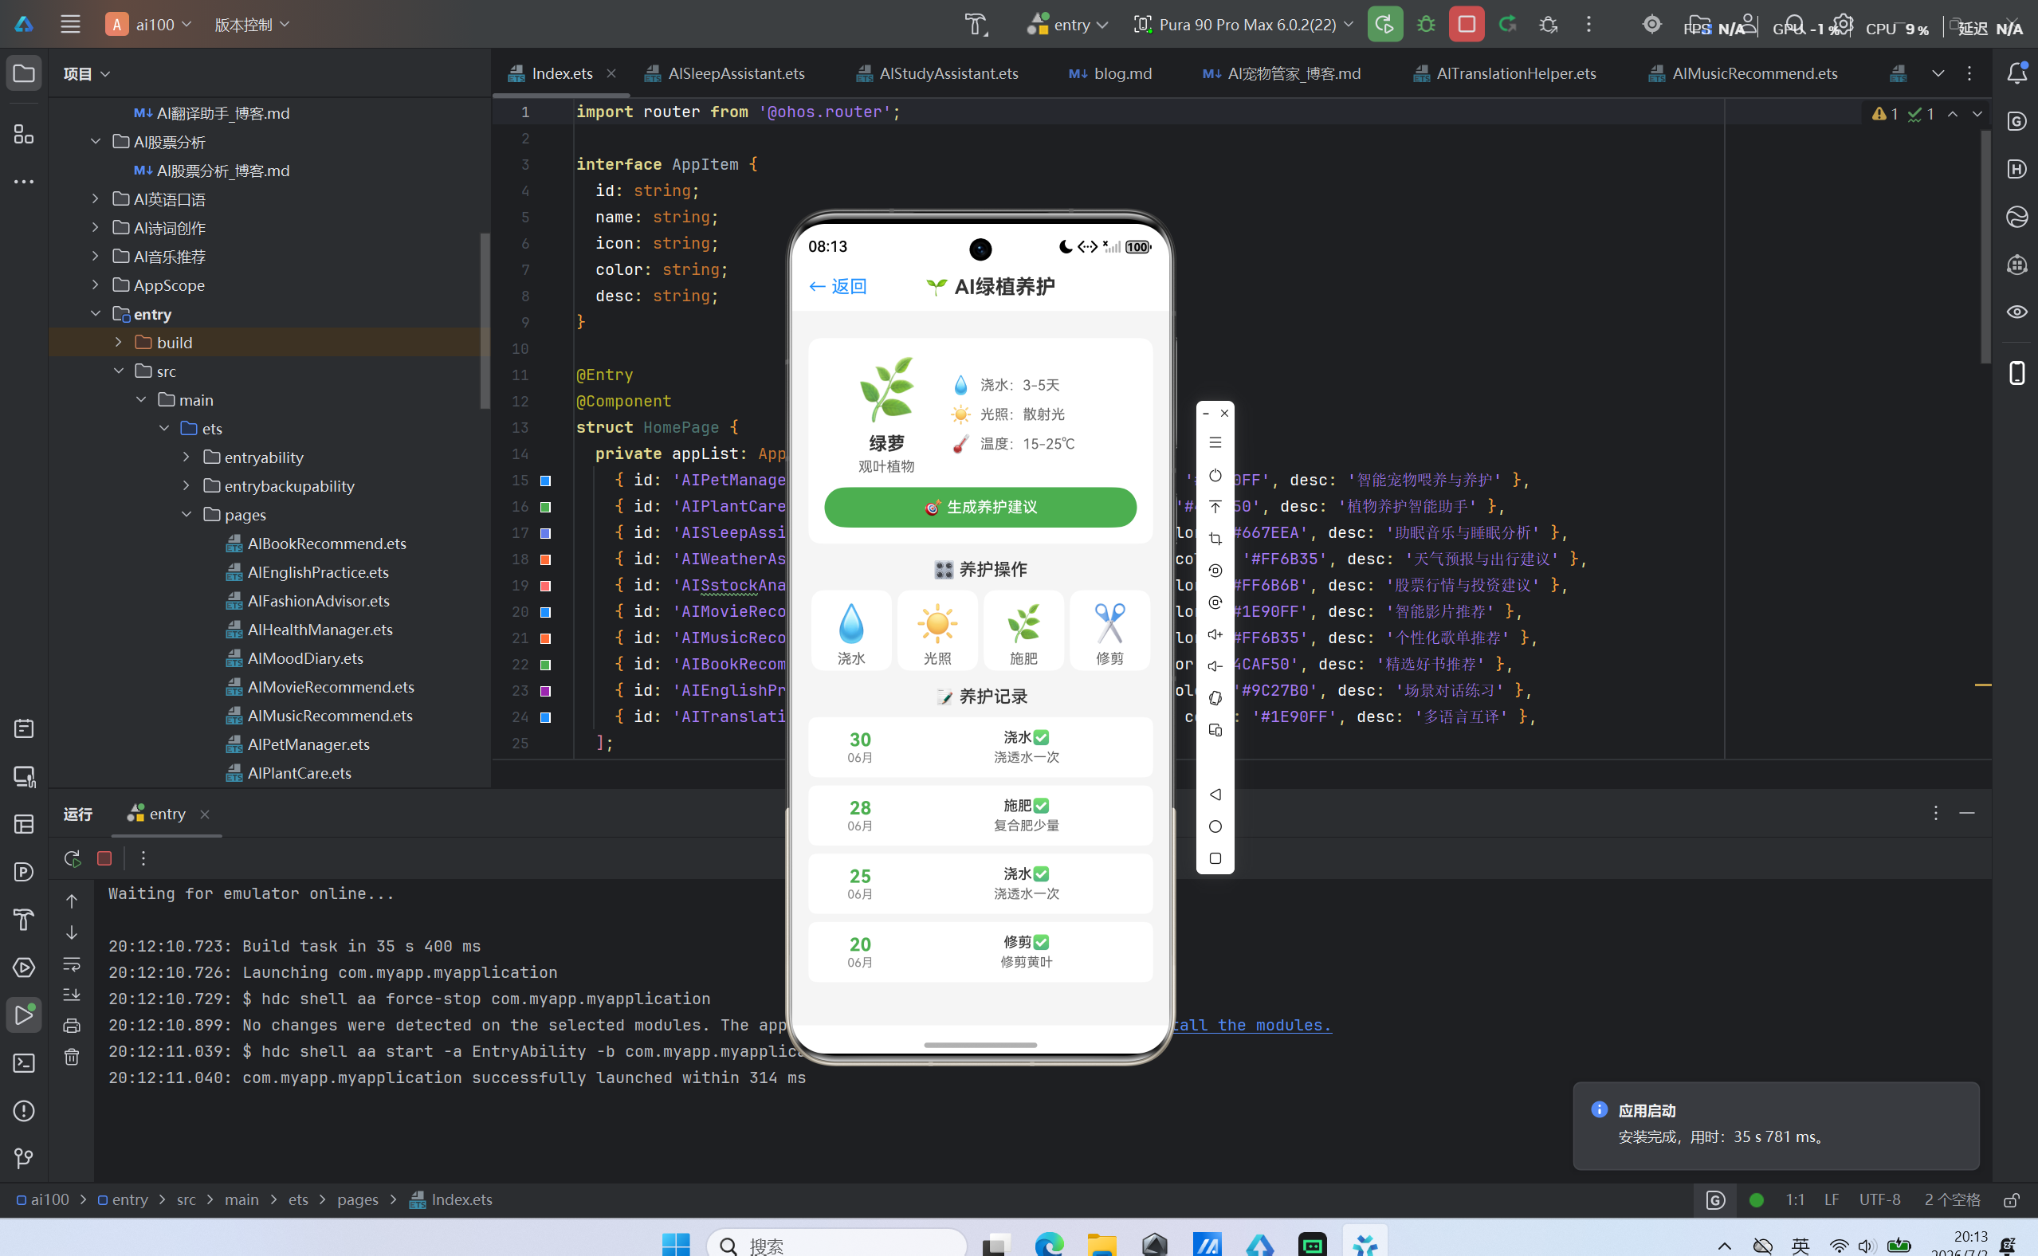Expand the AI诗词创作 folder
The image size is (2038, 1256).
pyautogui.click(x=96, y=228)
